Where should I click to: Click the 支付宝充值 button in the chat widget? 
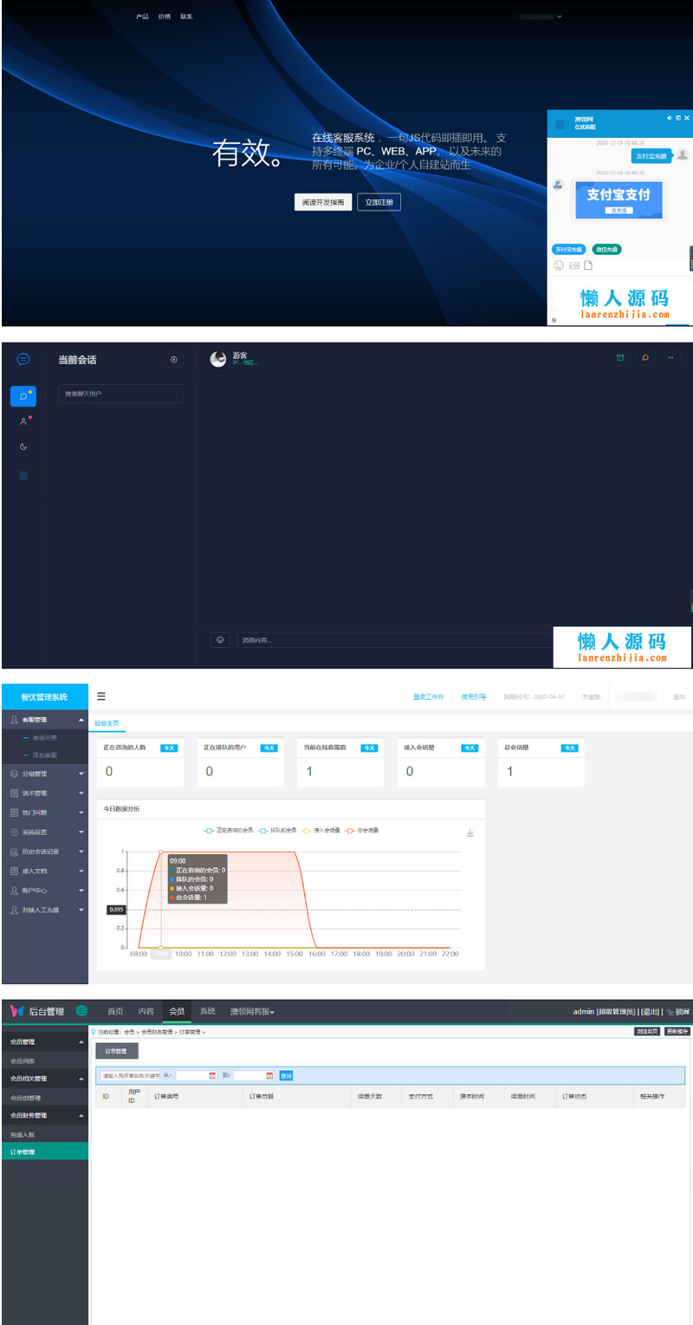click(568, 249)
